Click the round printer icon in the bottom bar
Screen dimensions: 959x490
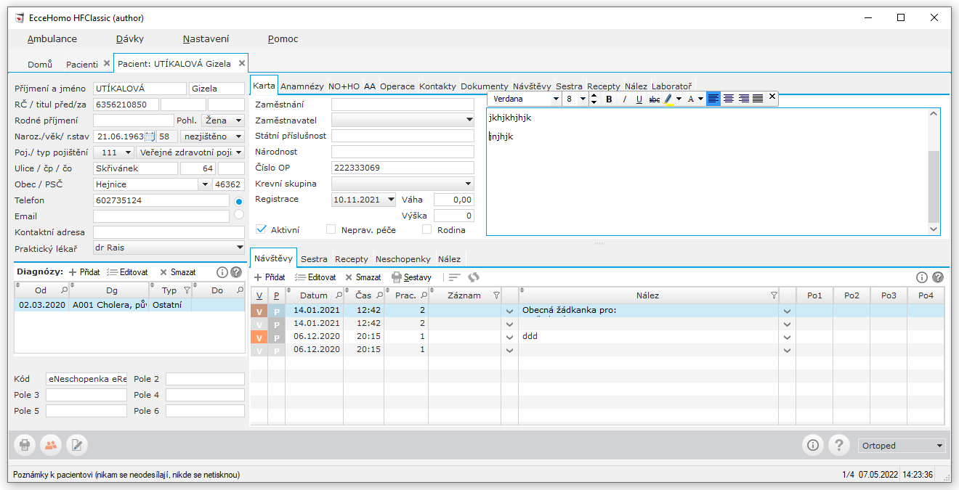25,445
